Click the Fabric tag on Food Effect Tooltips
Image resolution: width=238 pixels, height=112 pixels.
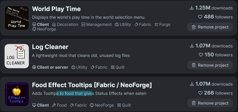click(78, 105)
